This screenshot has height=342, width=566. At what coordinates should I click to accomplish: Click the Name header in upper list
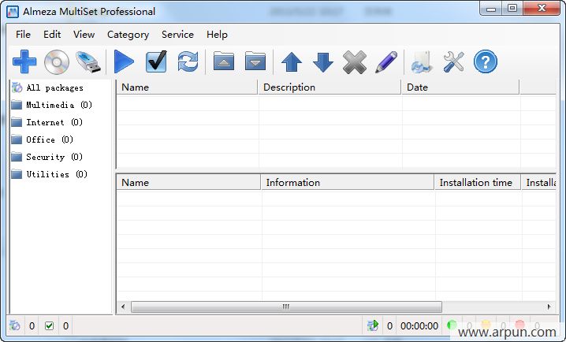point(187,87)
